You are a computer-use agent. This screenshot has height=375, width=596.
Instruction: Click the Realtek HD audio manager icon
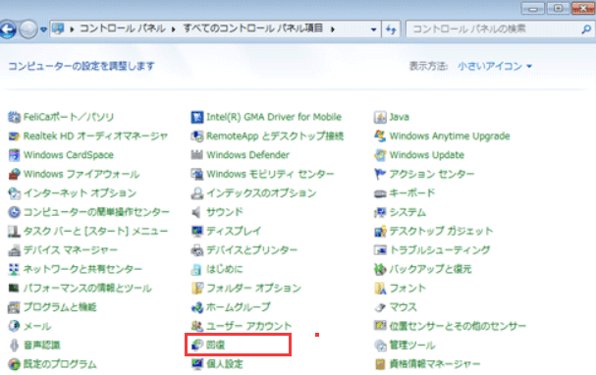pos(14,136)
